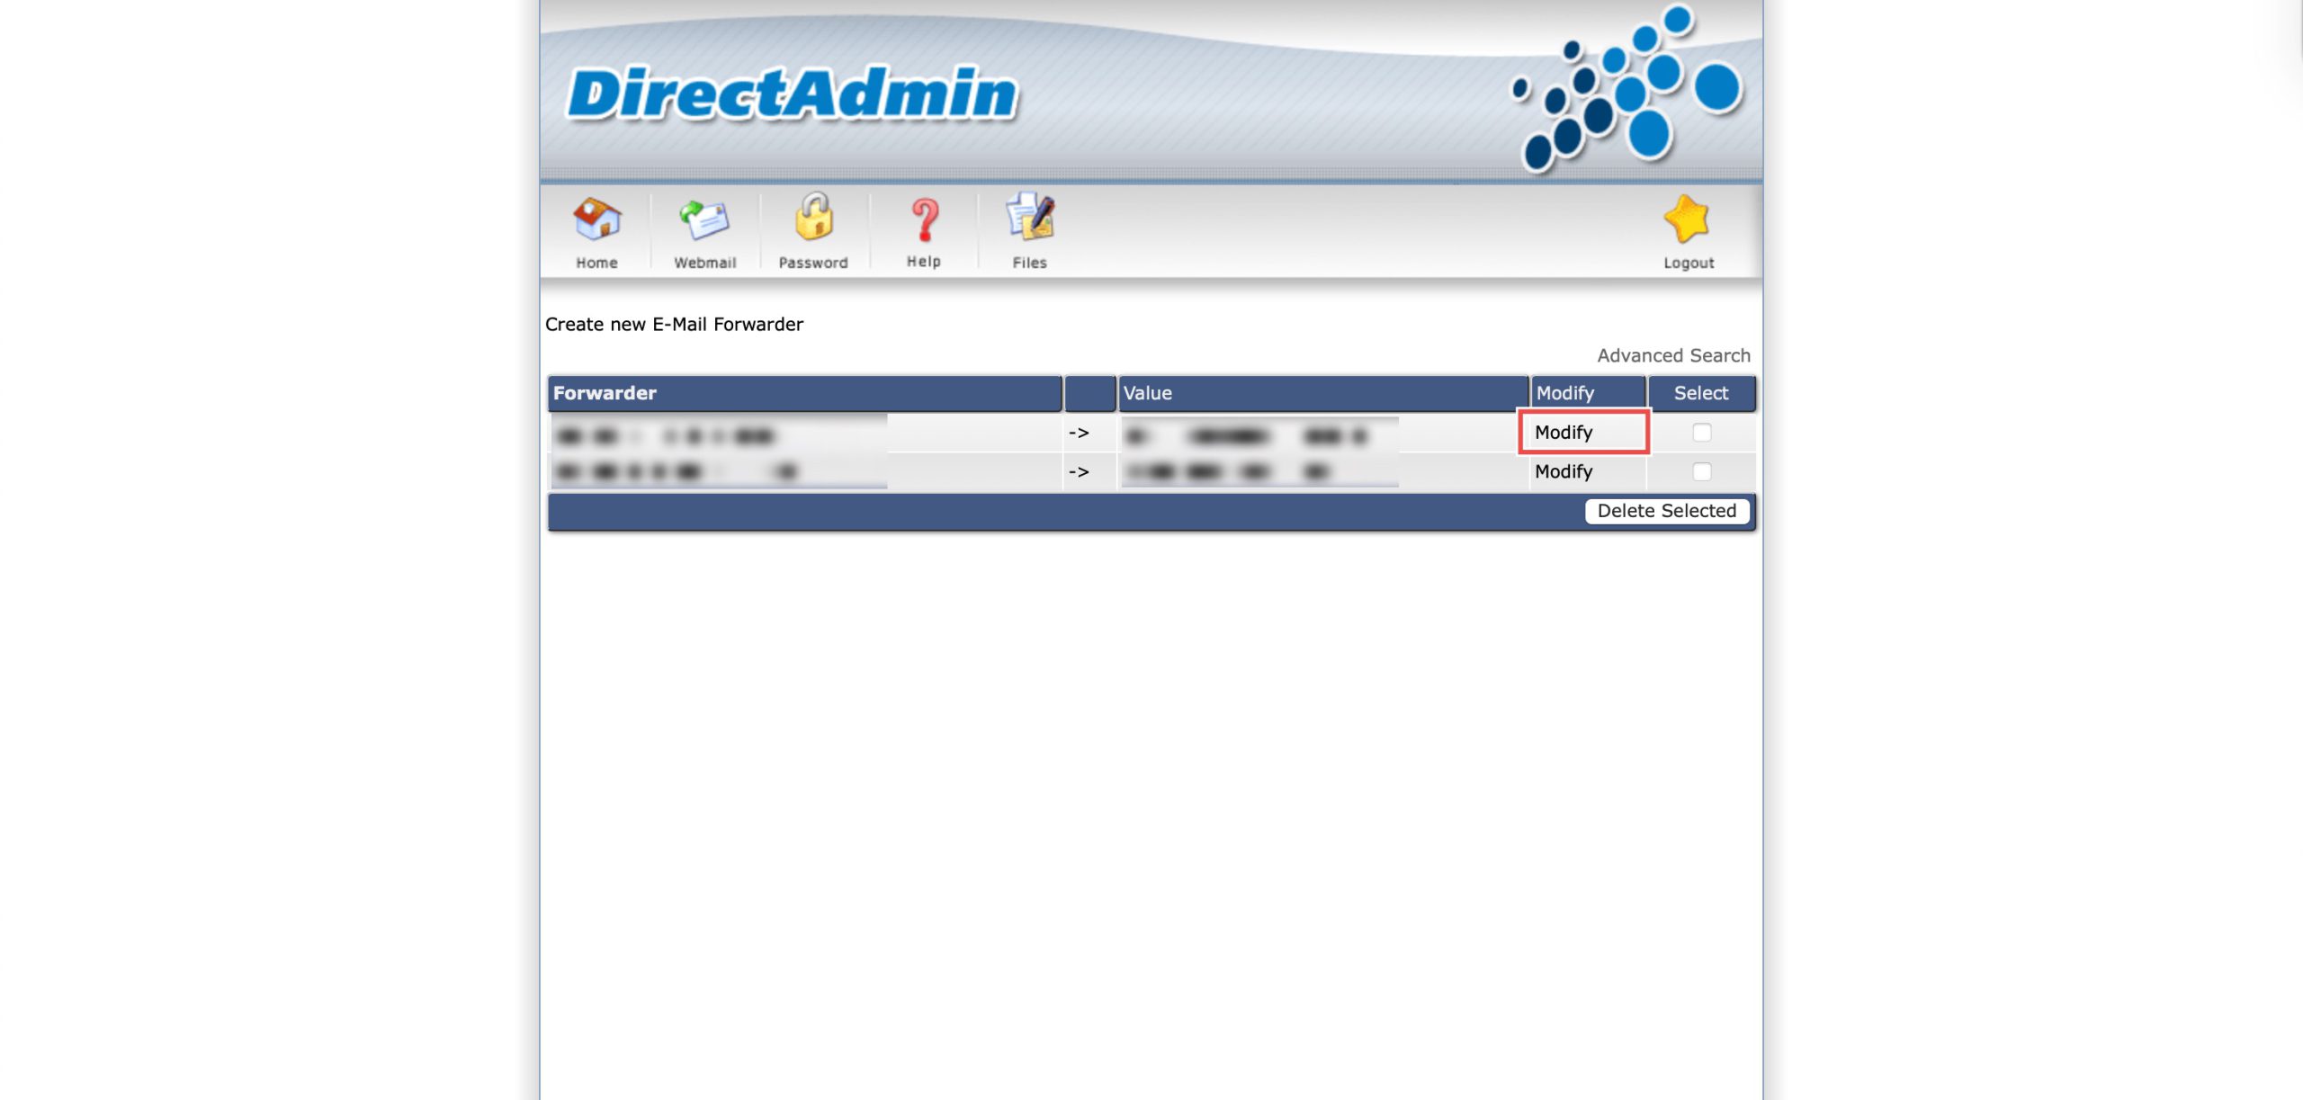Open the Help question mark icon
Viewport: 2303px width, 1100px height.
(924, 219)
